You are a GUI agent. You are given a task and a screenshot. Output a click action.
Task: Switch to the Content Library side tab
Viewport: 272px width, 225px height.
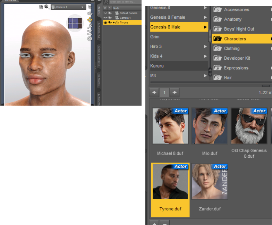99,56
